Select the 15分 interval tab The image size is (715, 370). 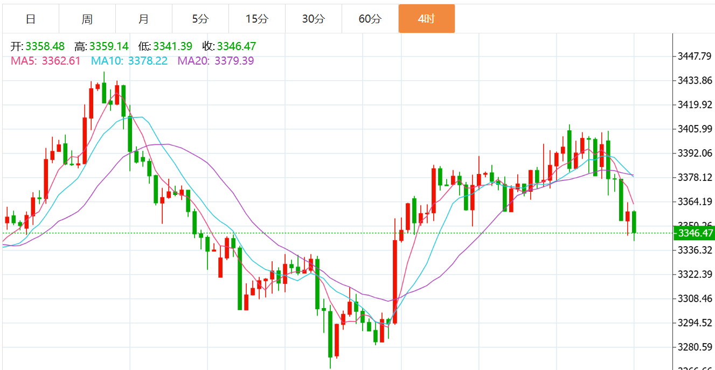click(256, 19)
